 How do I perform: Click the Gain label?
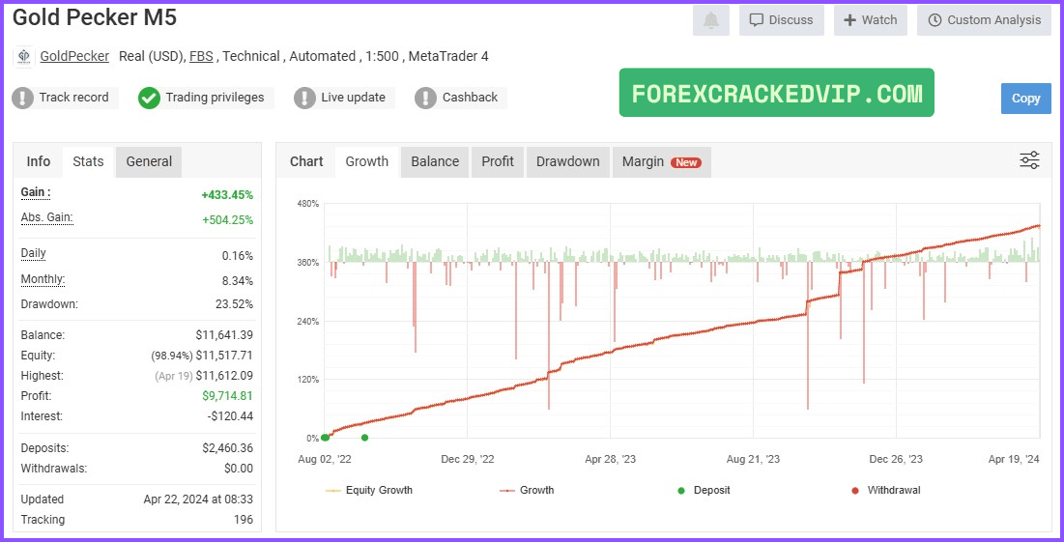coord(36,192)
